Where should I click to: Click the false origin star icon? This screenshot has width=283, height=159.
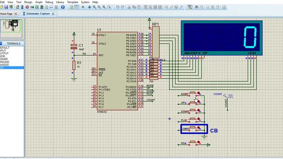pyautogui.click(x=83, y=7)
